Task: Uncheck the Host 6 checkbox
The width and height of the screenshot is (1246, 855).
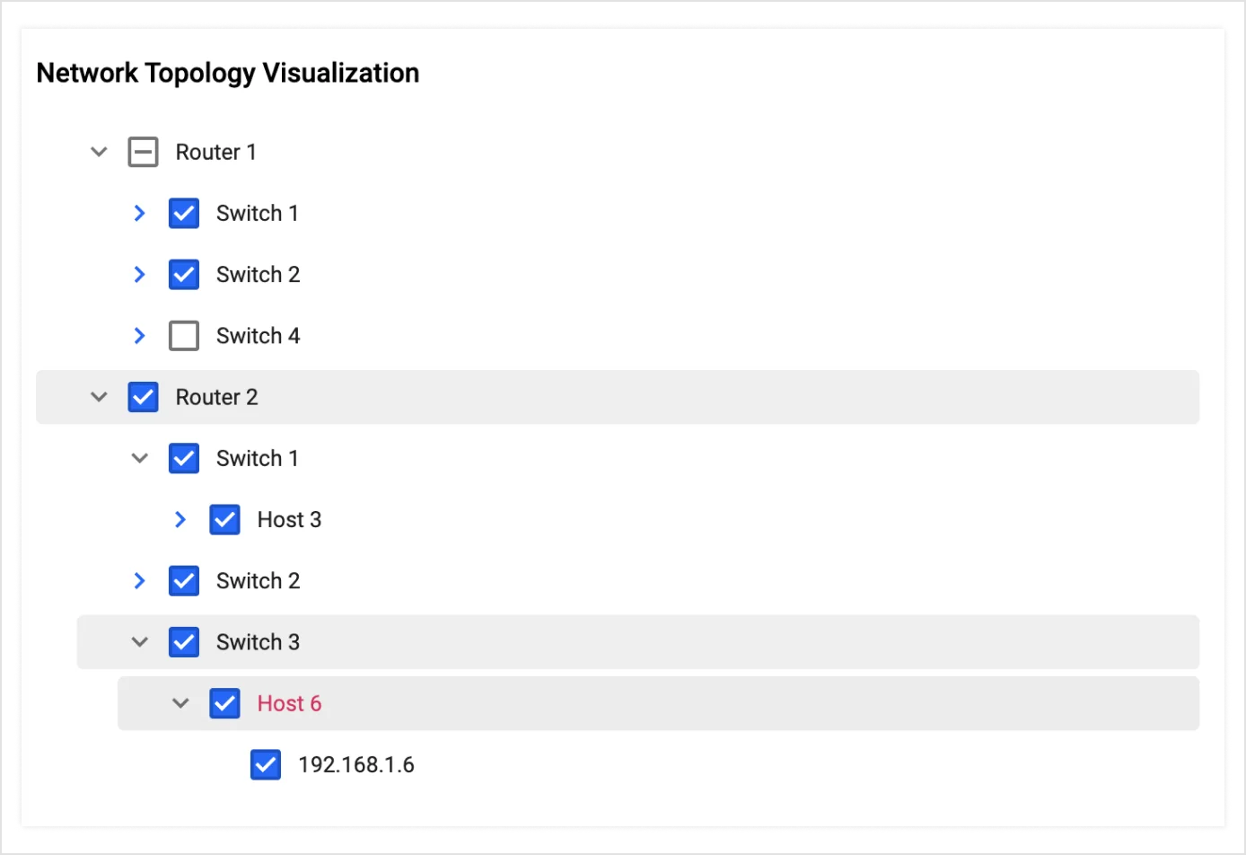Action: pos(224,703)
